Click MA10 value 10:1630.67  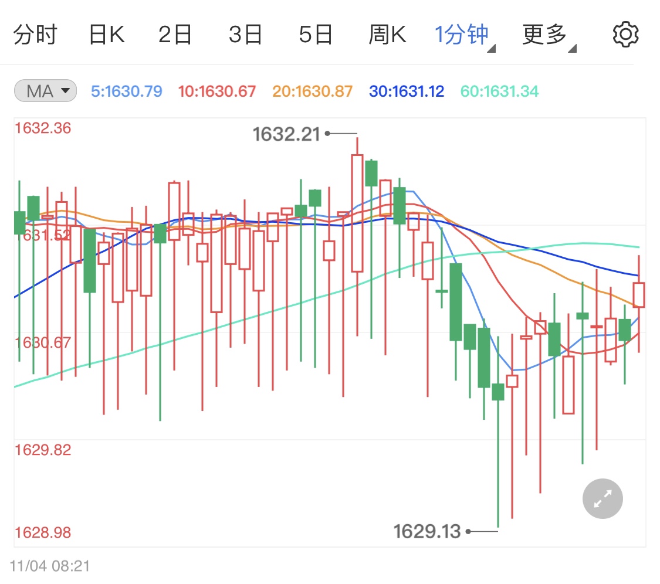[216, 91]
